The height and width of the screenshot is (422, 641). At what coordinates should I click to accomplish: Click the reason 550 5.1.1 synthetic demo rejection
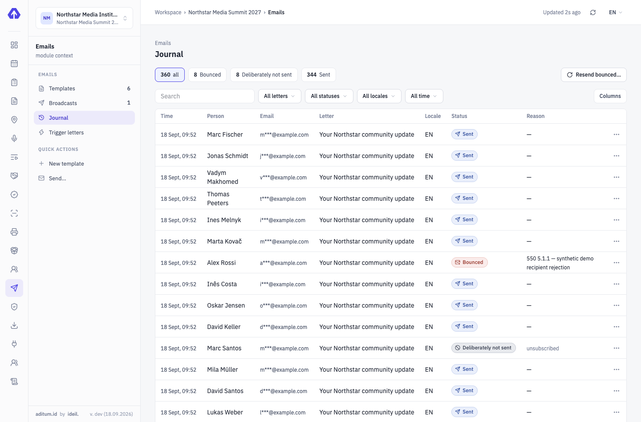[x=560, y=263]
